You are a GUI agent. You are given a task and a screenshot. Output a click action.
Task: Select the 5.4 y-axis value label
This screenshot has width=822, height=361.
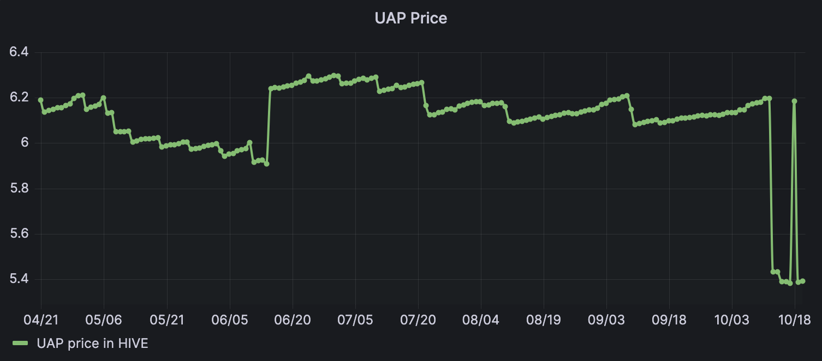click(19, 280)
